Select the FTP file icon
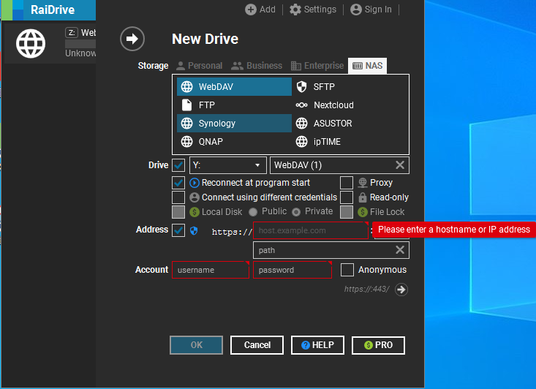 click(186, 105)
